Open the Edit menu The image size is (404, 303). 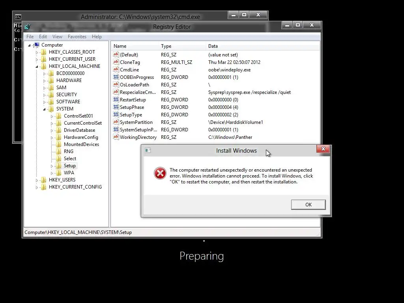coord(43,37)
